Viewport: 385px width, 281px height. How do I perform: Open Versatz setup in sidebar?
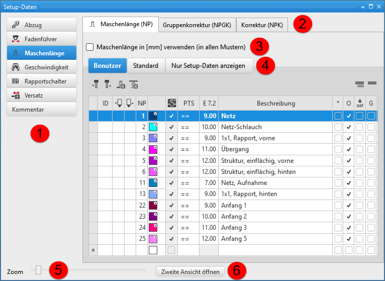(42, 95)
